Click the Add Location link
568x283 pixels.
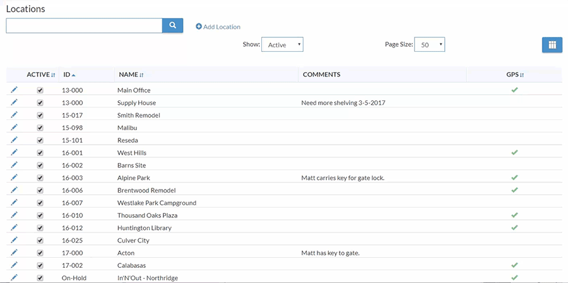[218, 27]
